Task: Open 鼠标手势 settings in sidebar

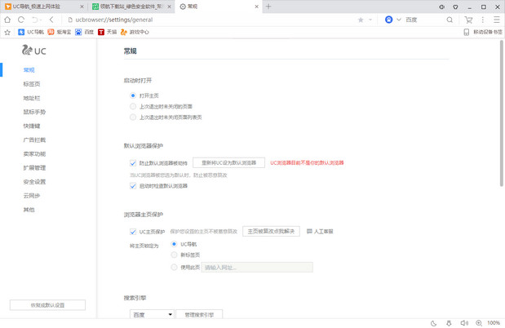Action: [34, 112]
